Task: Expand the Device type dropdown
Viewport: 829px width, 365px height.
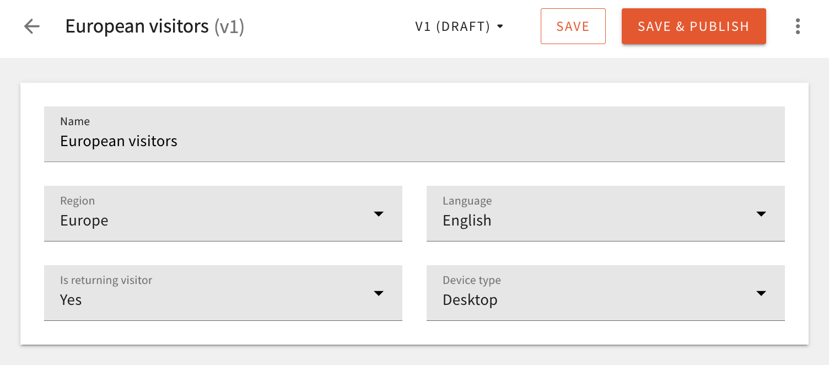Action: [x=605, y=293]
